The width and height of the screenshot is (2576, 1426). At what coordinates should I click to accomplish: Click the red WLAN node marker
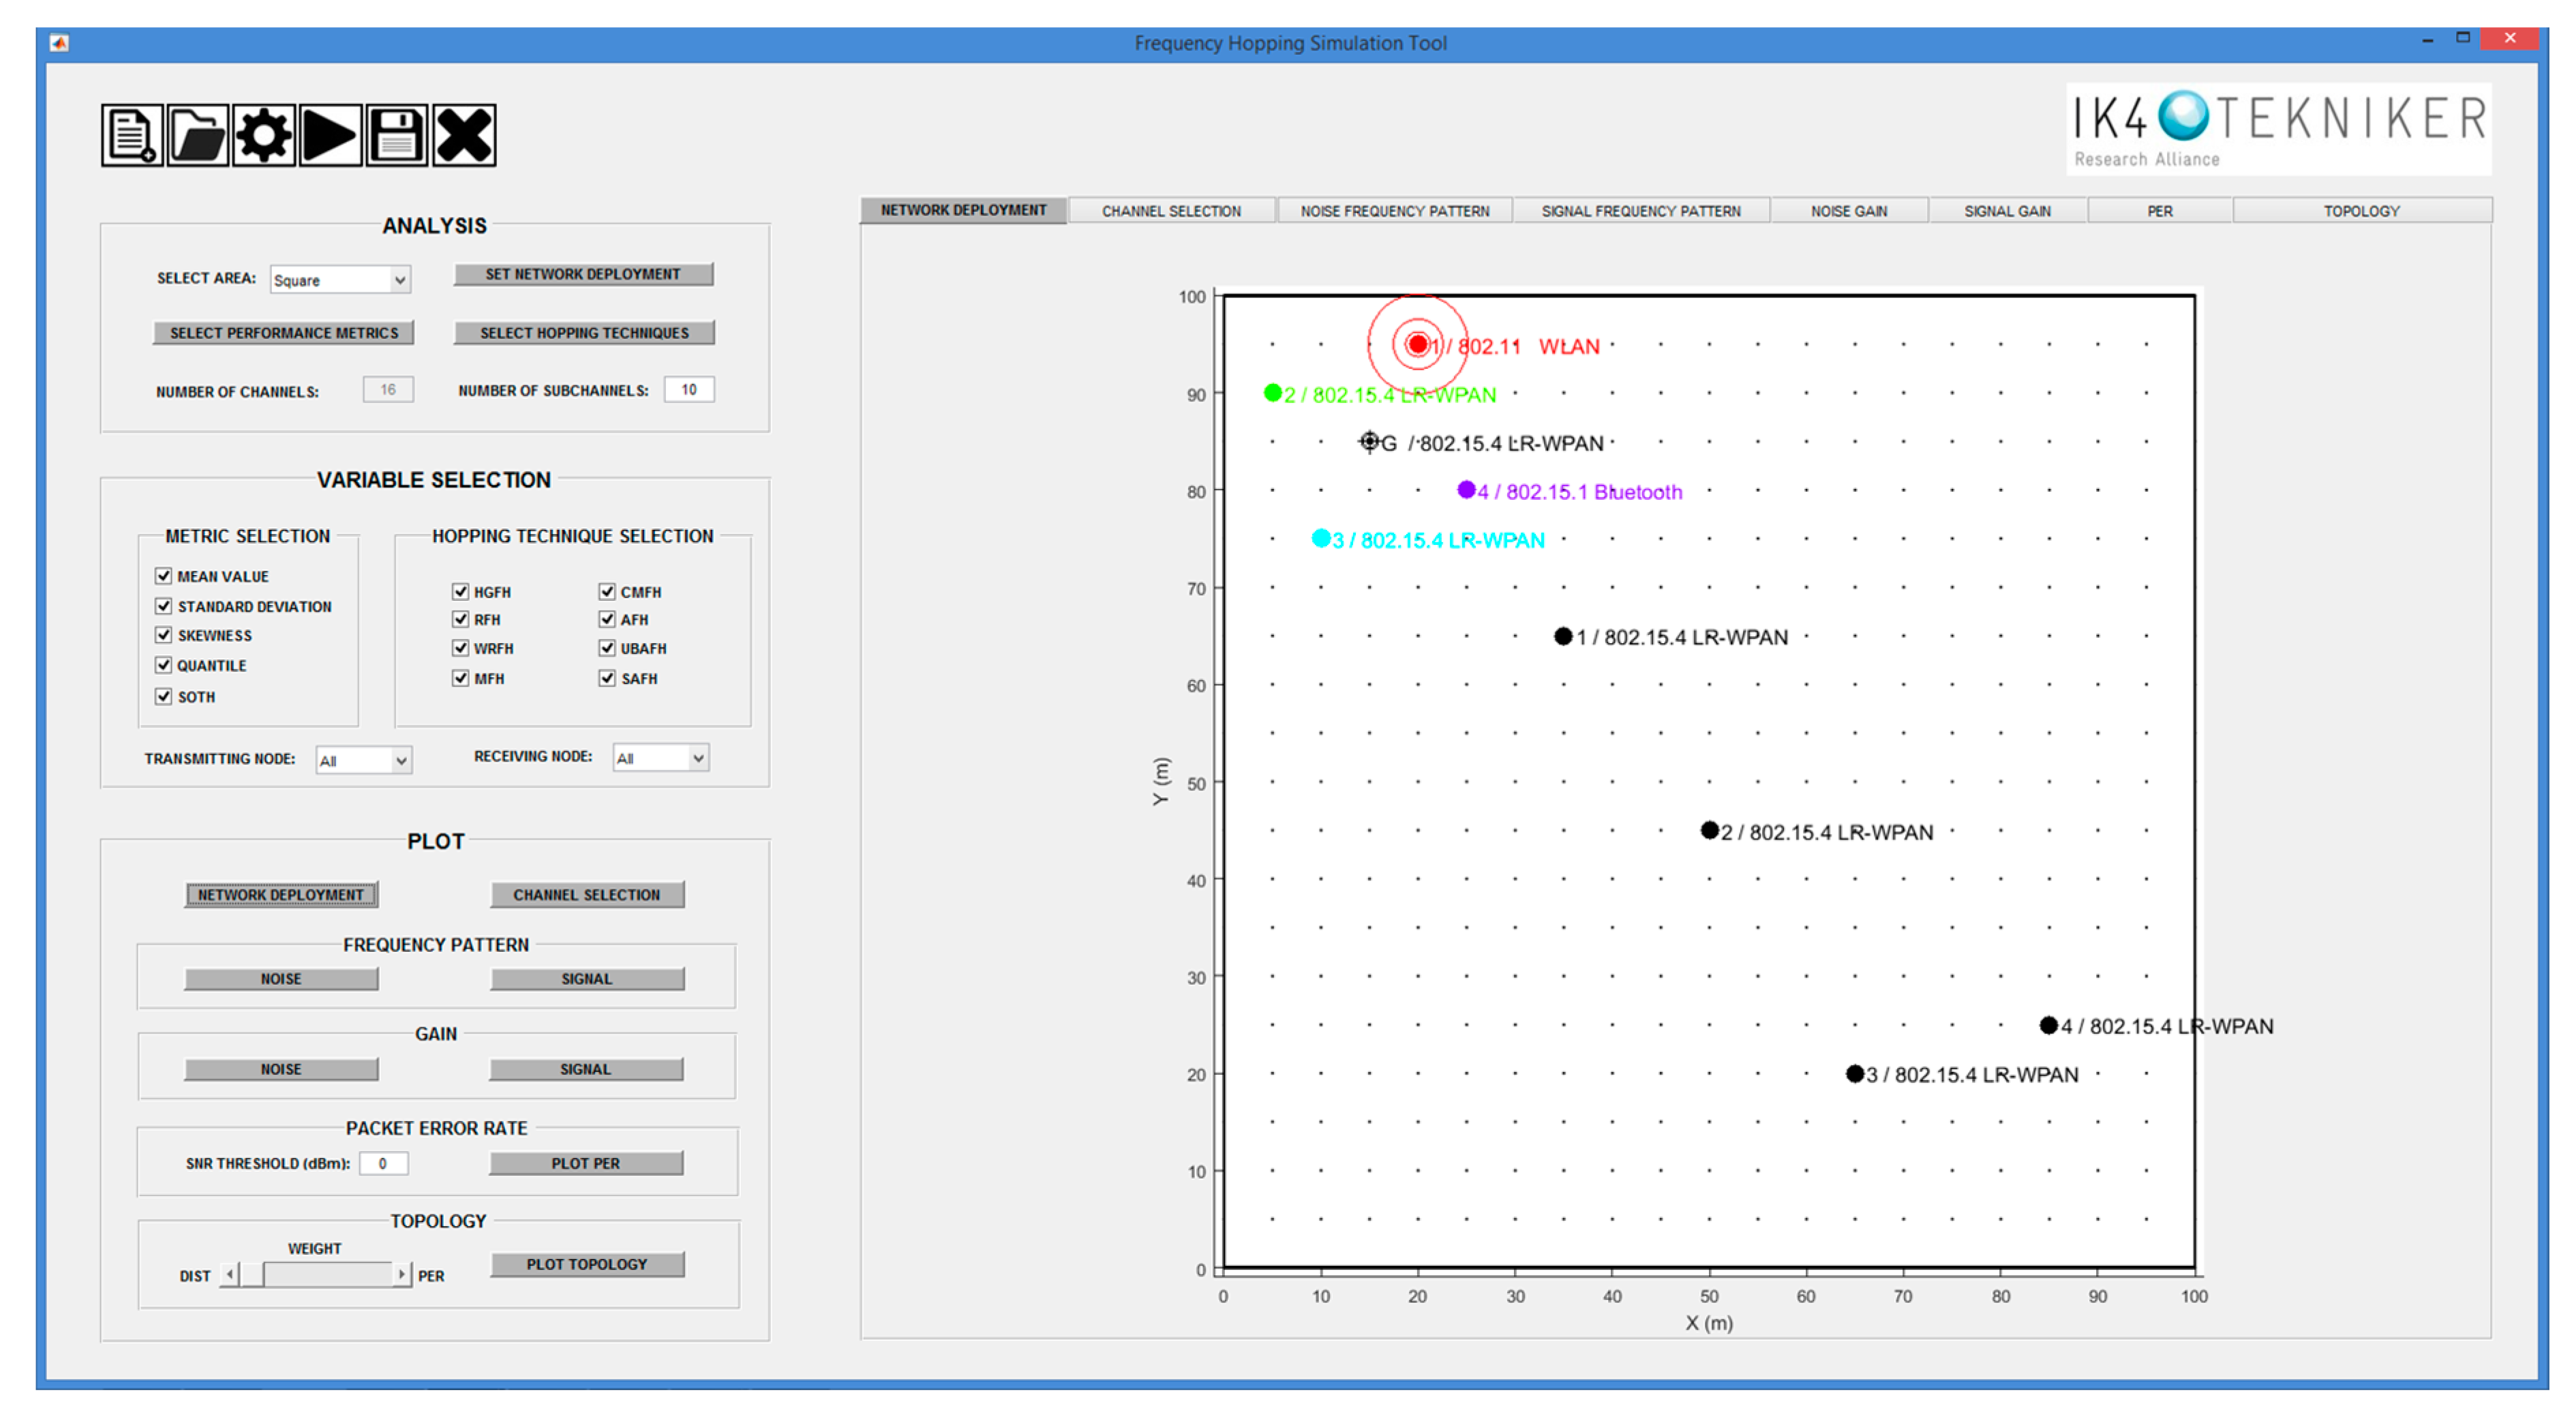(x=1417, y=344)
